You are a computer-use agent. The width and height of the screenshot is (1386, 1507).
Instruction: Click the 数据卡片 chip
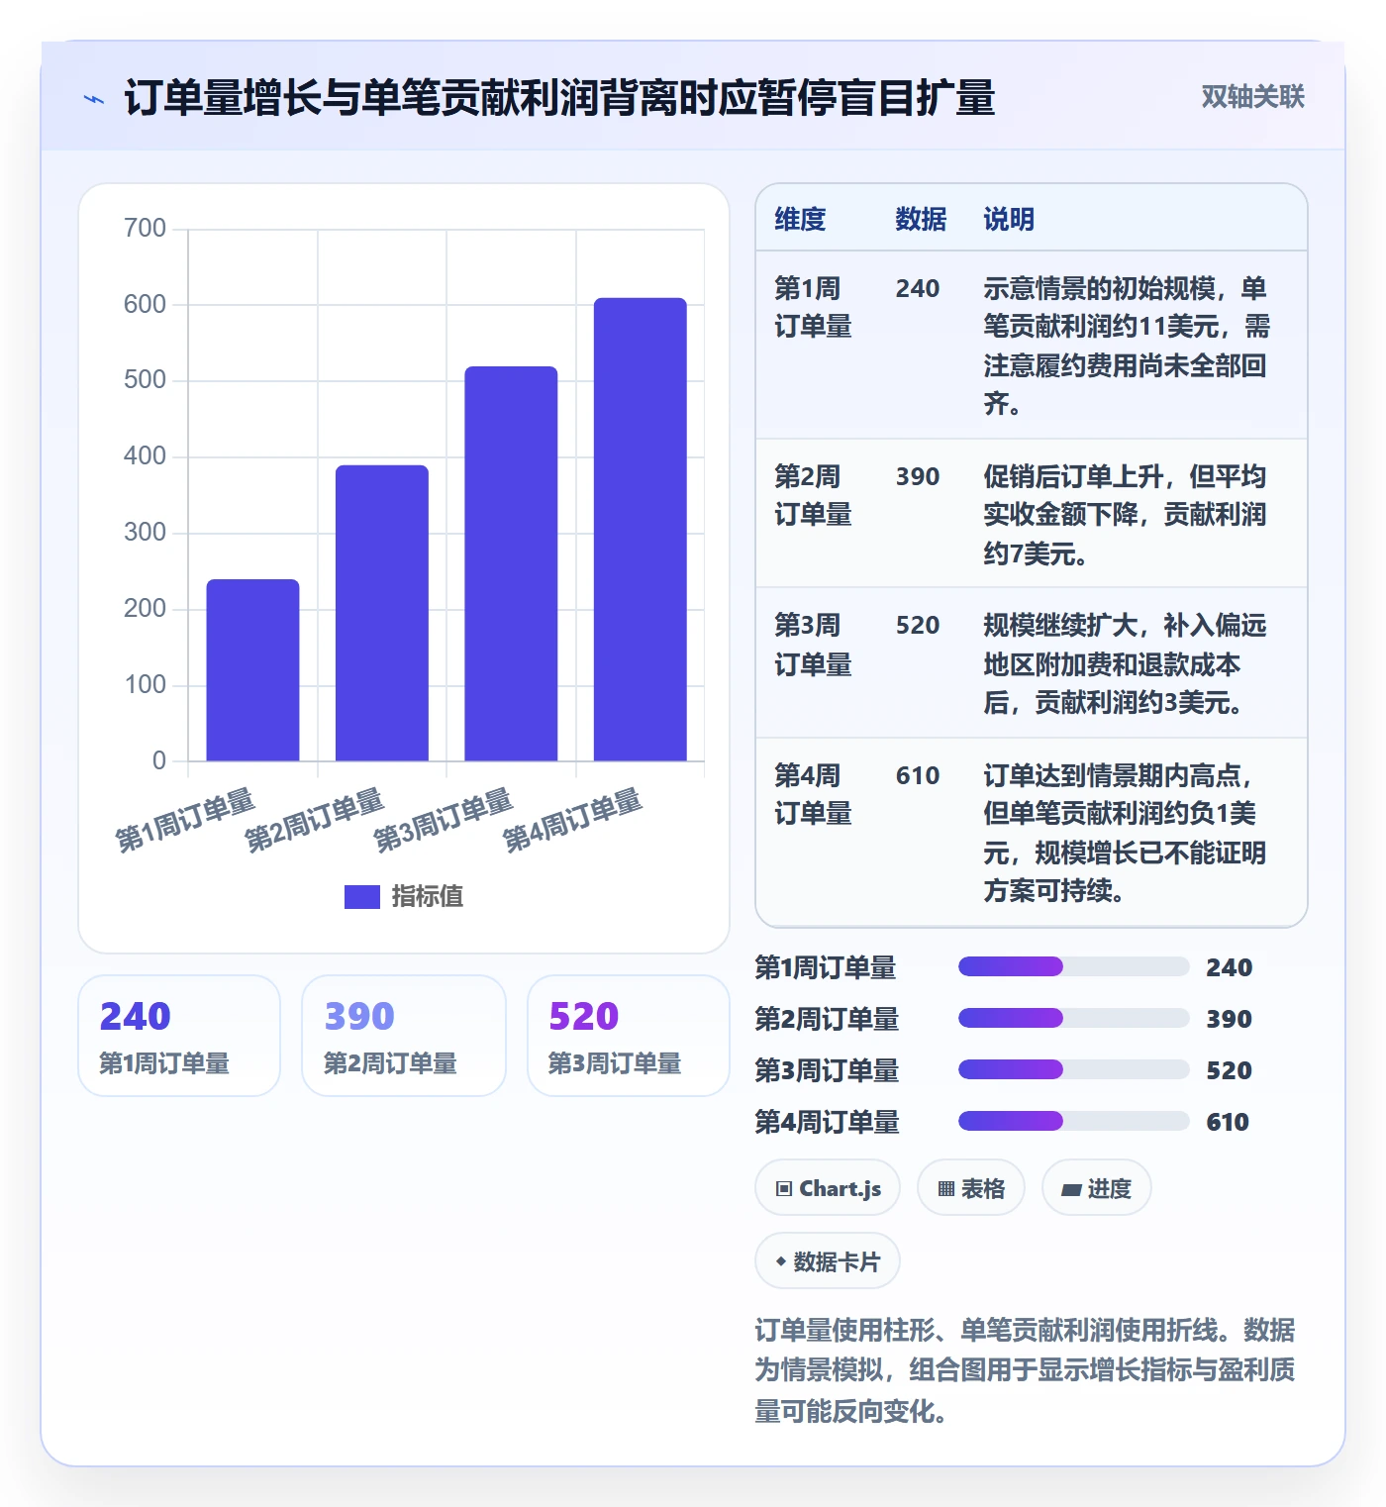828,1261
